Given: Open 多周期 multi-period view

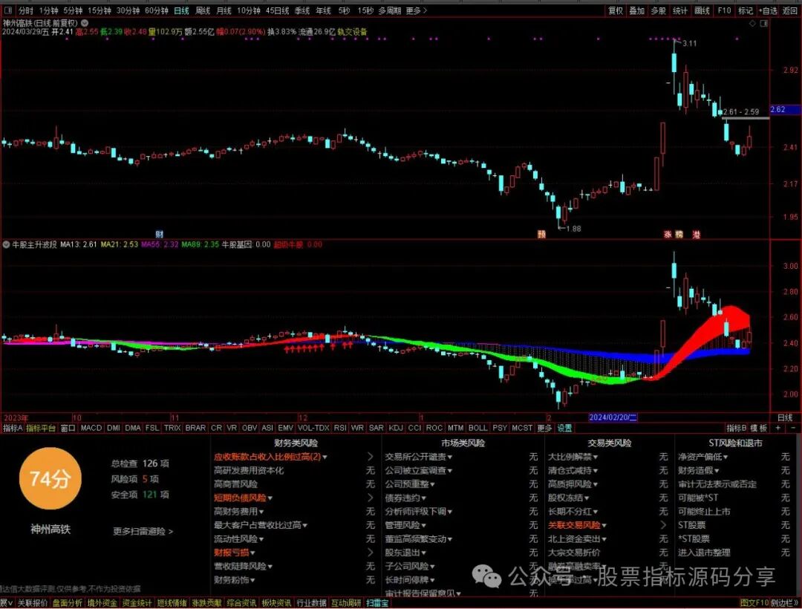Looking at the screenshot, I should 389,10.
